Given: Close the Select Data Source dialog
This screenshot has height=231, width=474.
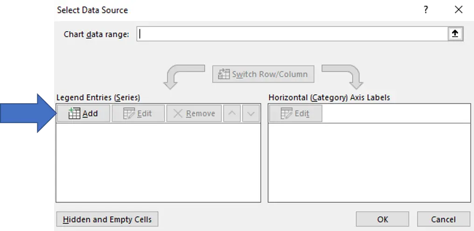Looking at the screenshot, I should pos(459,10).
